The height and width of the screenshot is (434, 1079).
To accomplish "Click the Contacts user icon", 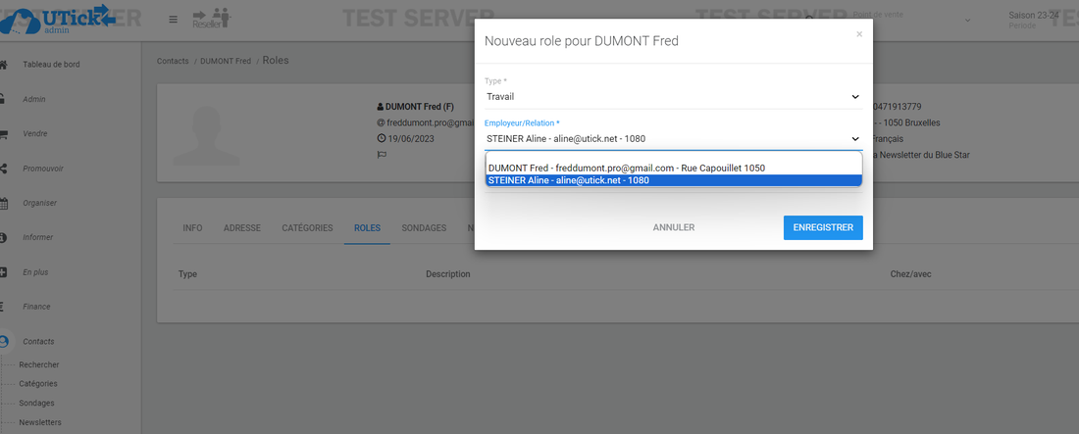I will pyautogui.click(x=4, y=342).
